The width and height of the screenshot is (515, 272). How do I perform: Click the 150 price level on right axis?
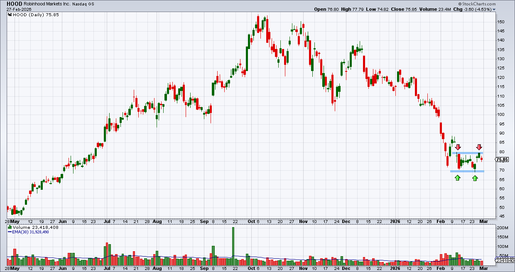point(501,22)
